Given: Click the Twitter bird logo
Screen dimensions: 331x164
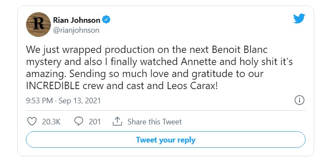Looking at the screenshot, I should pos(299,19).
